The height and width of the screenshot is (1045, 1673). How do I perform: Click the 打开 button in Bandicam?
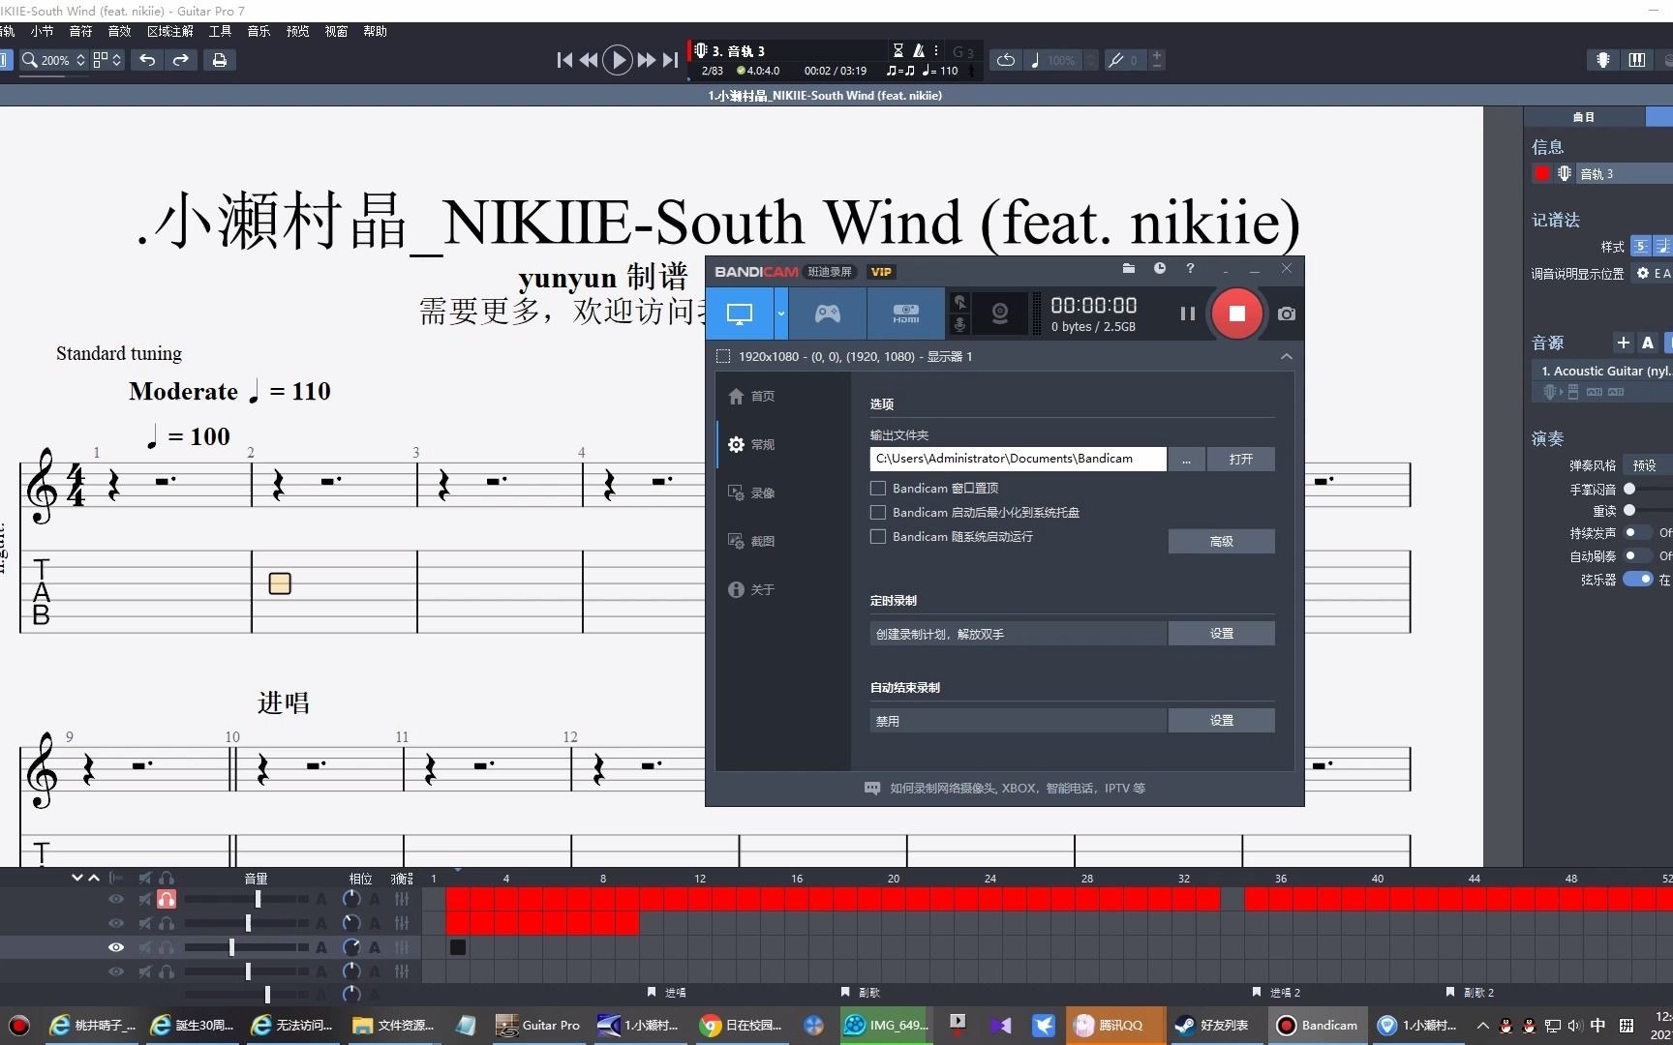tap(1240, 459)
